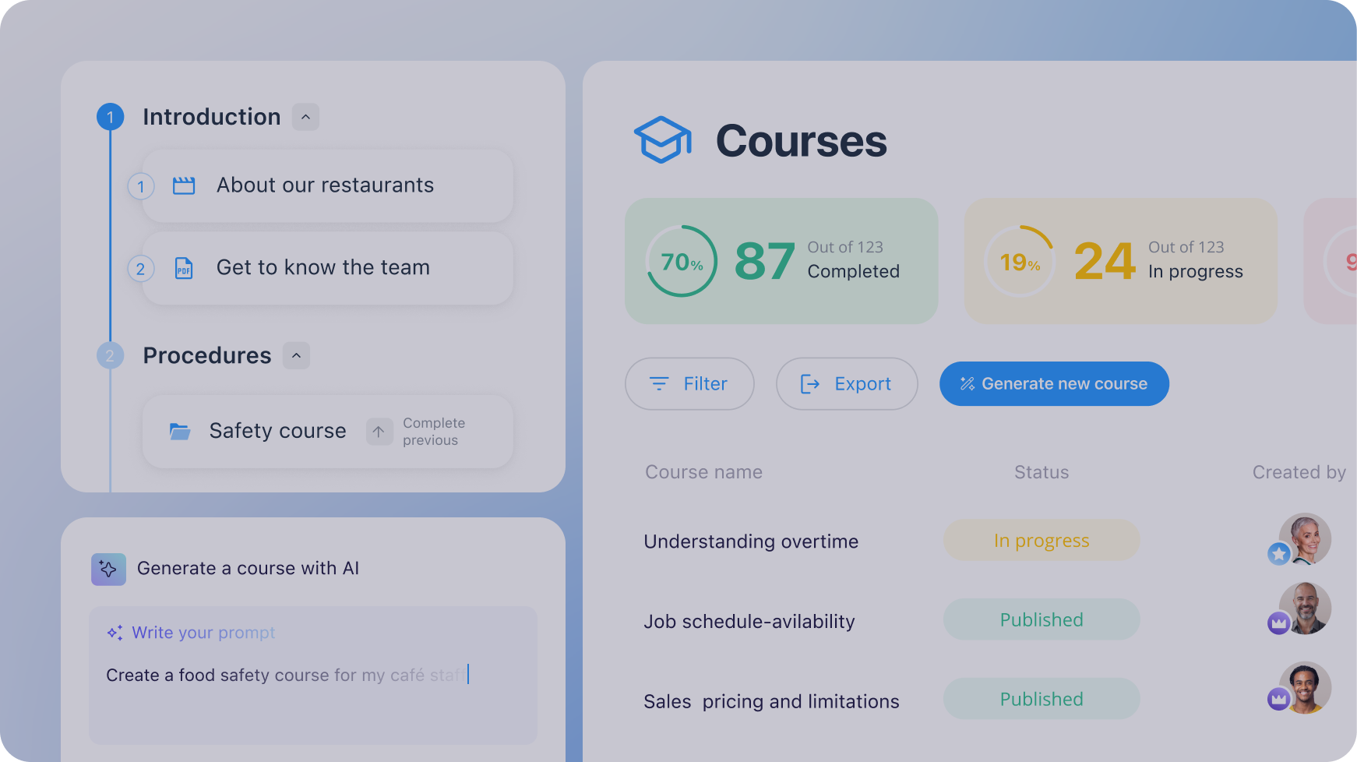1357x762 pixels.
Task: Click the sparkle icon next to Write your prompt
Action: tap(115, 633)
